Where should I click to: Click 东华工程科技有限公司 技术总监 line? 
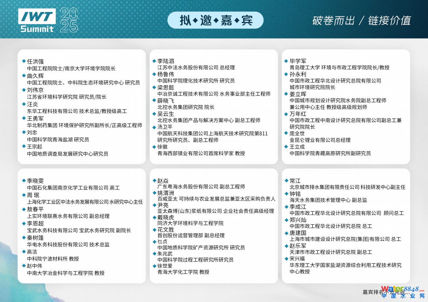77,111
